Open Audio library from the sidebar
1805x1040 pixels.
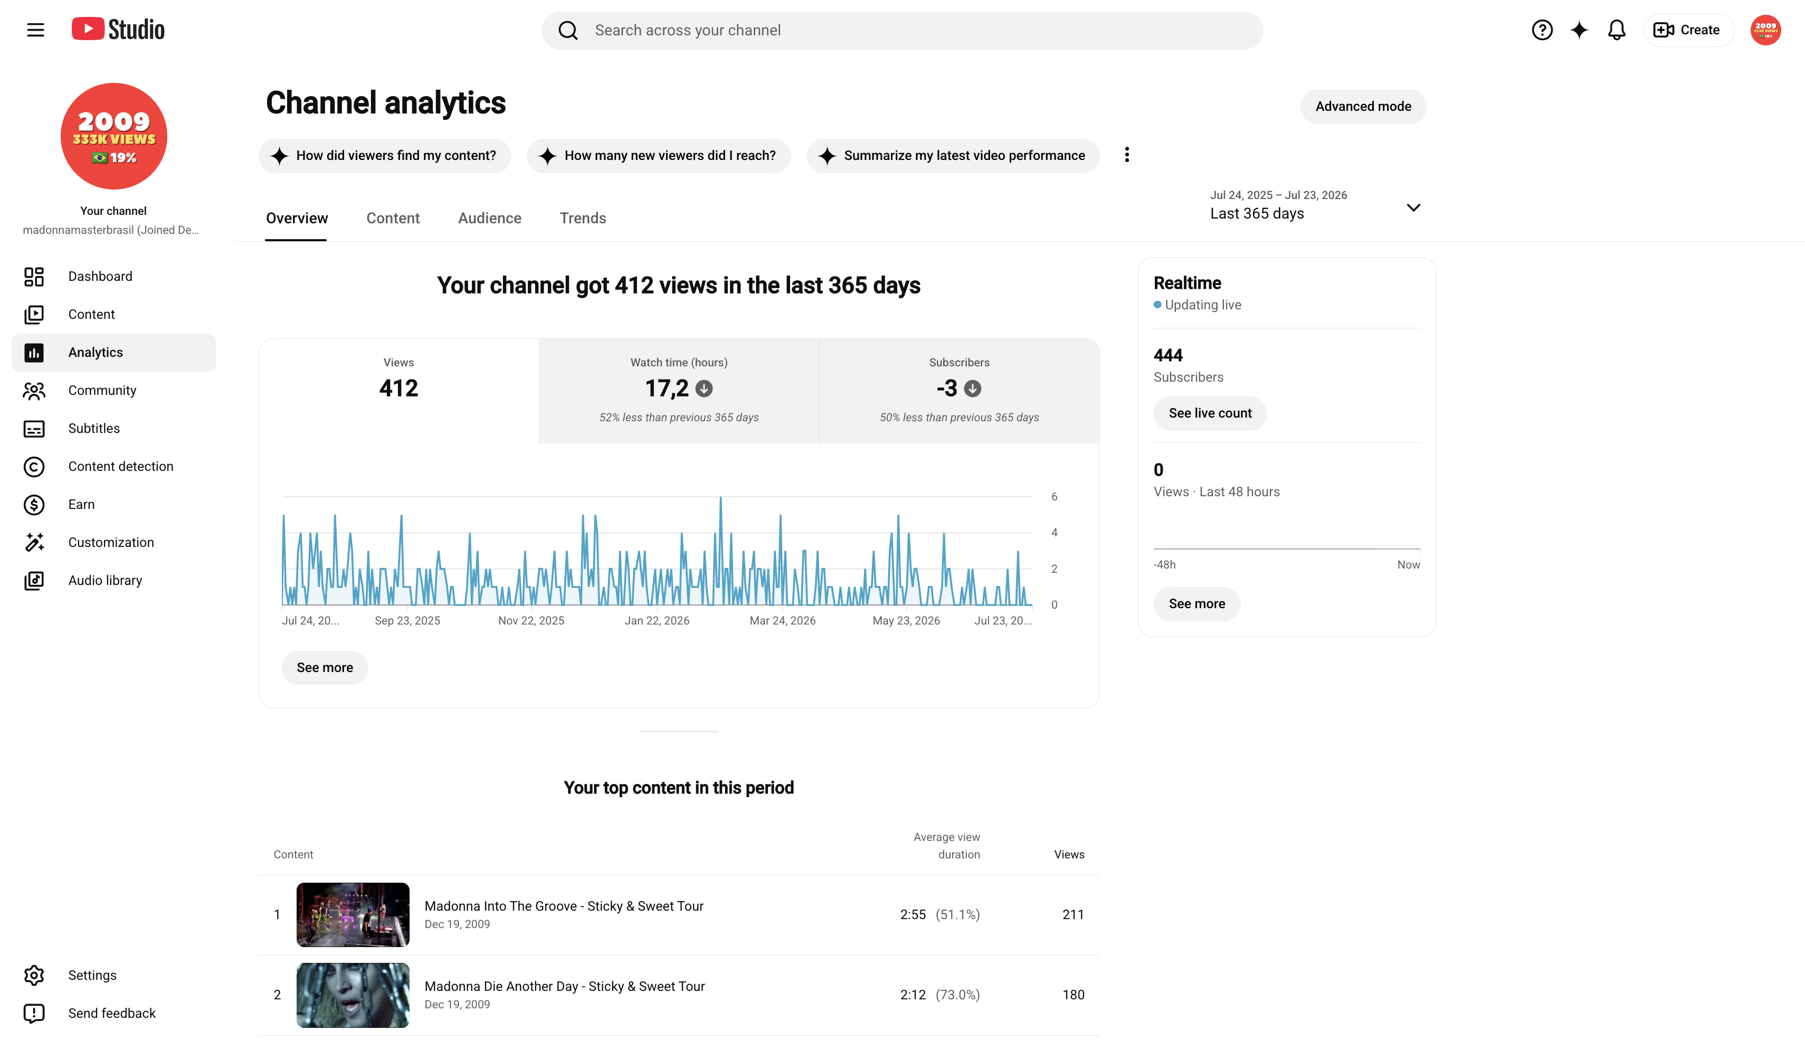(113, 581)
